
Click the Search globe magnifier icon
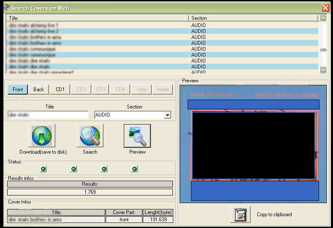(90, 136)
